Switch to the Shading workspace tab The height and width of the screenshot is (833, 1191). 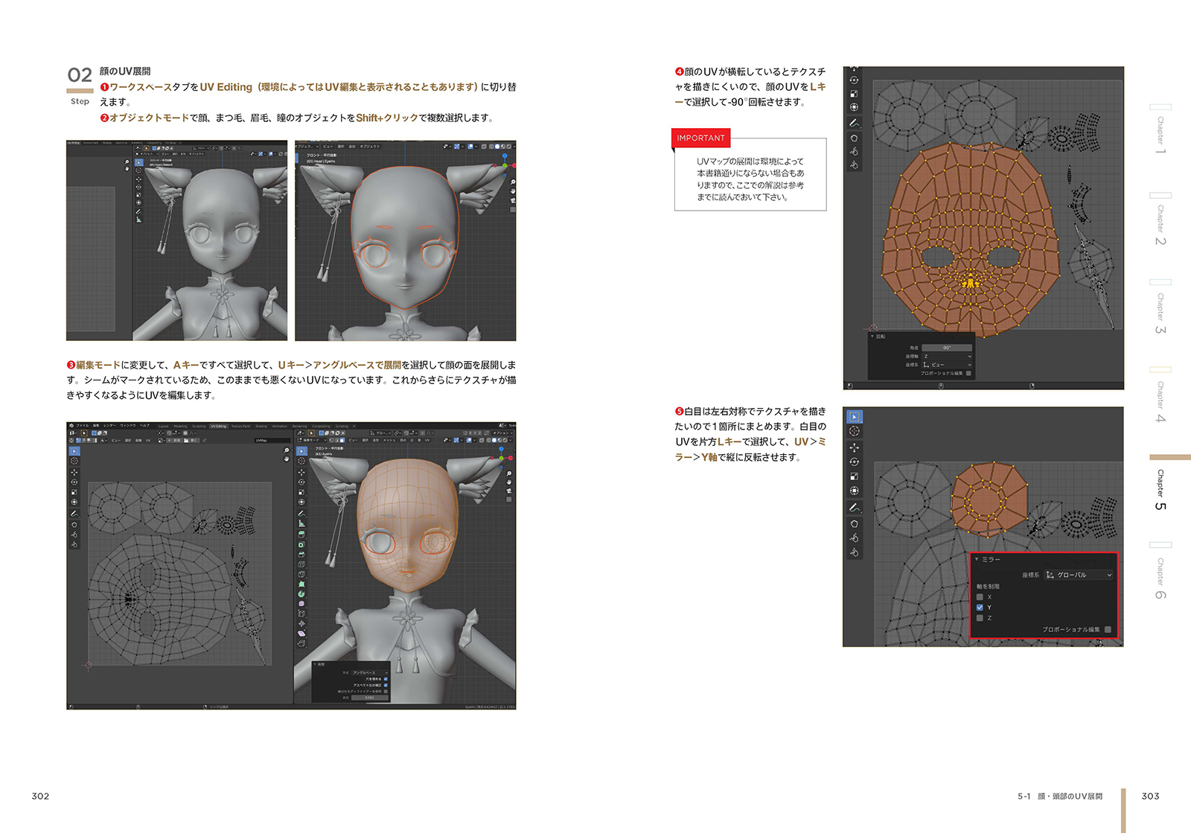click(x=261, y=426)
